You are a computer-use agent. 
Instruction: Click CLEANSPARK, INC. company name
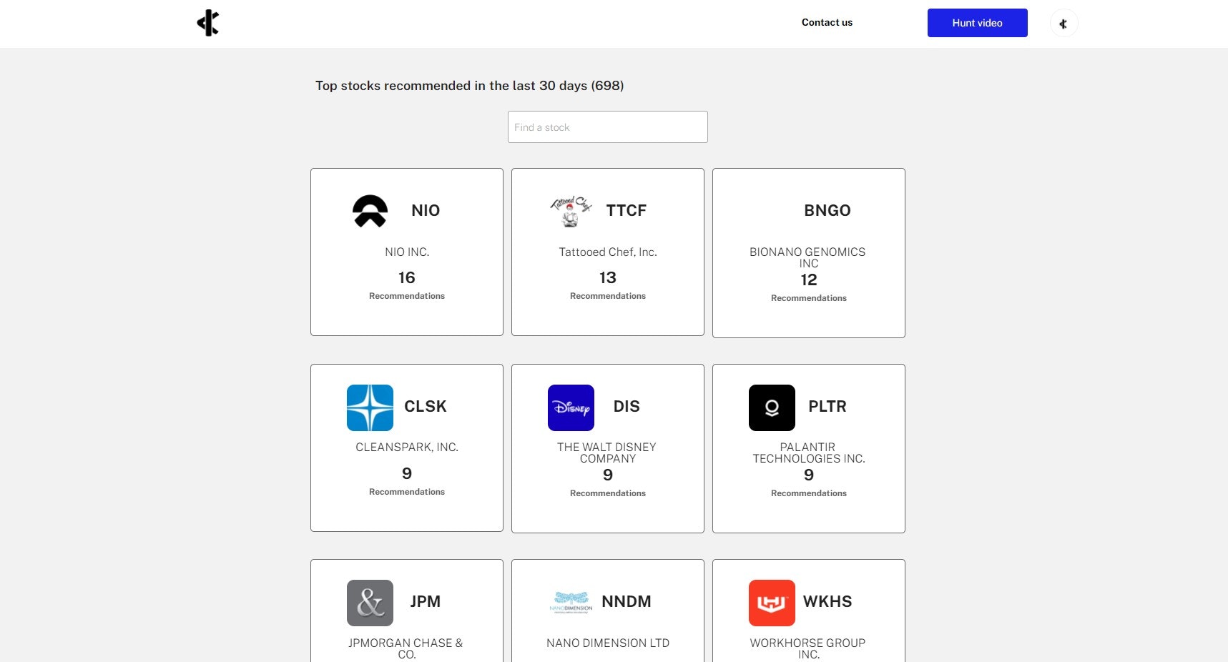407,447
